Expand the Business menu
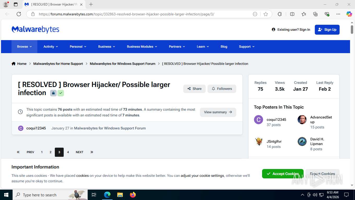Screen dimensions: 355x200 click(106, 47)
